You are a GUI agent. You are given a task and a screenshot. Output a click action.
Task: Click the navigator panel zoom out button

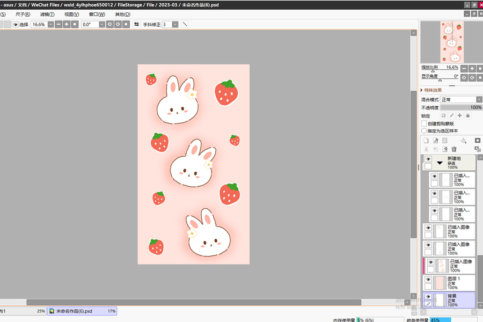click(x=464, y=69)
